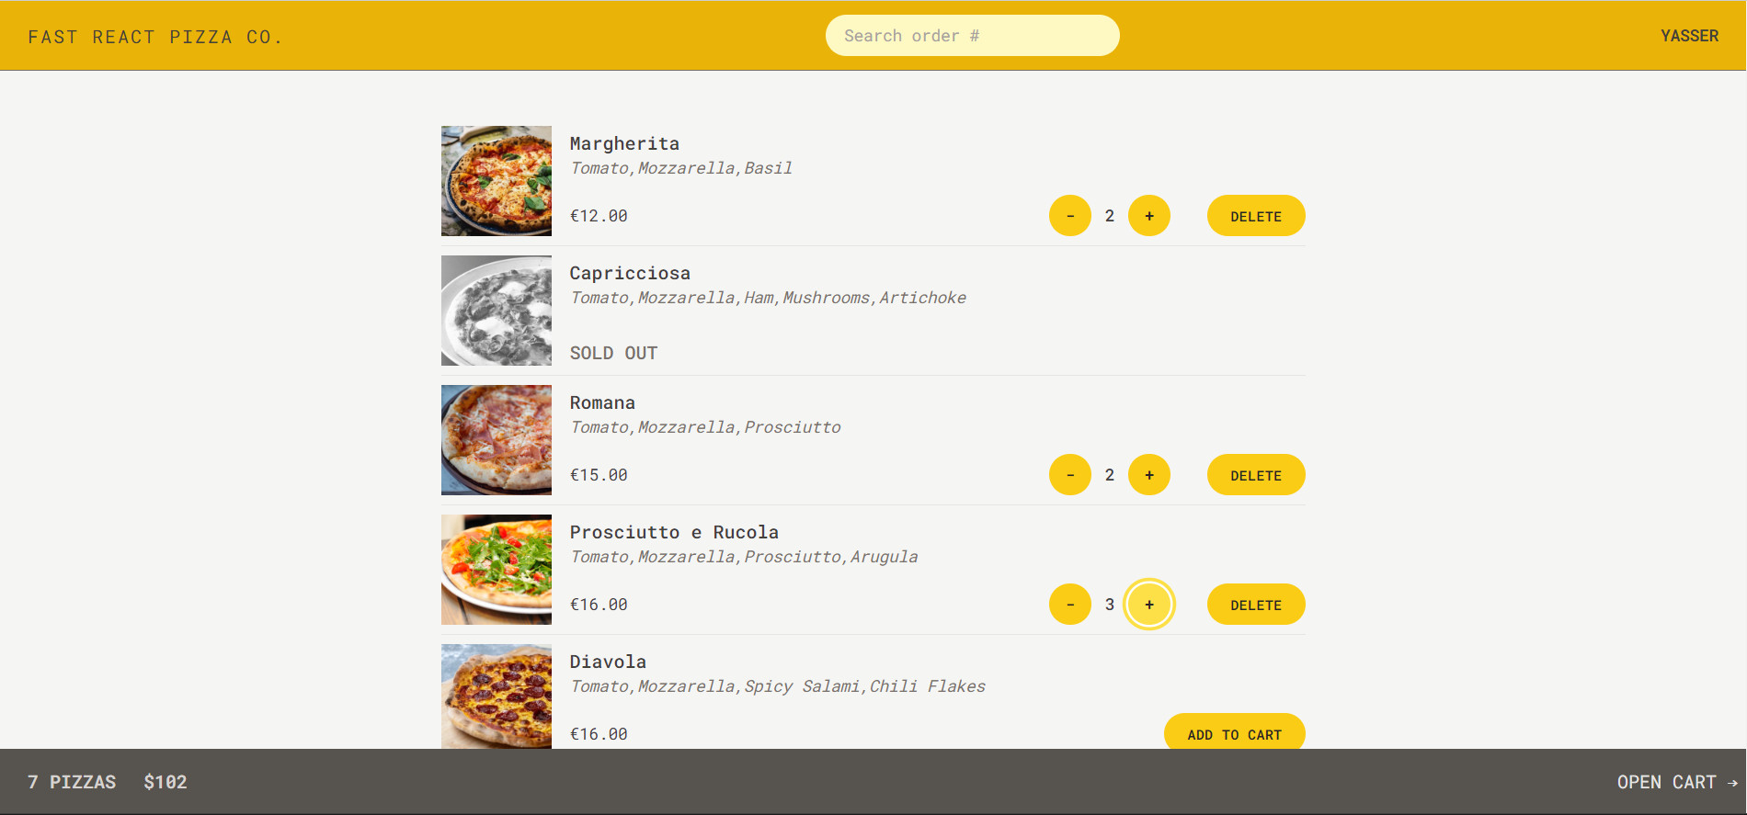Image resolution: width=1747 pixels, height=815 pixels.
Task: Increase Margherita quantity with plus button
Action: pyautogui.click(x=1148, y=216)
